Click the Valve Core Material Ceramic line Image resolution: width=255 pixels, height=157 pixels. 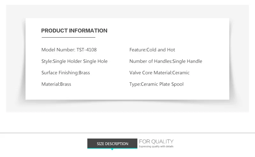159,73
